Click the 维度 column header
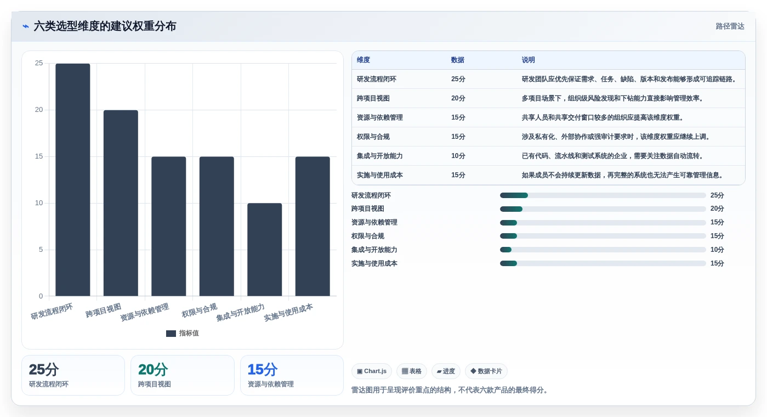 coord(363,60)
